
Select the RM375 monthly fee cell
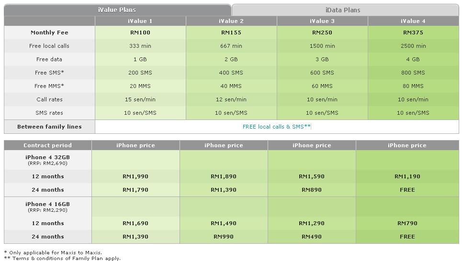click(x=413, y=33)
